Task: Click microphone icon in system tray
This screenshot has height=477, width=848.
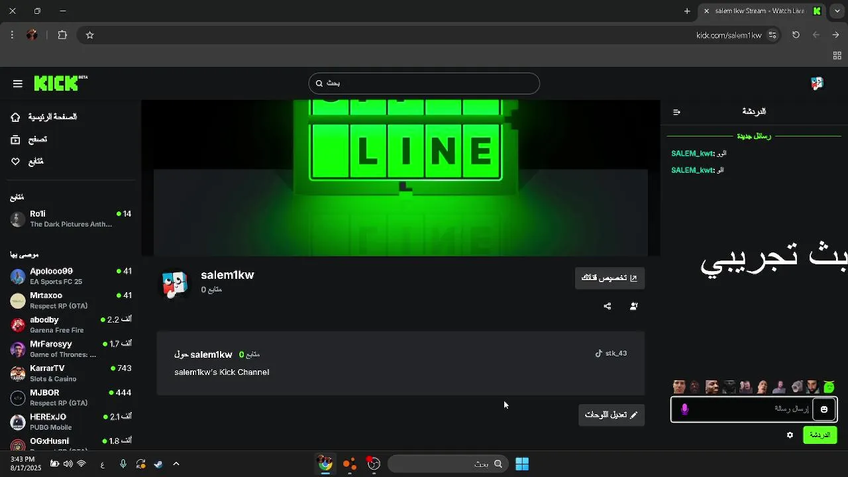Action: point(123,464)
